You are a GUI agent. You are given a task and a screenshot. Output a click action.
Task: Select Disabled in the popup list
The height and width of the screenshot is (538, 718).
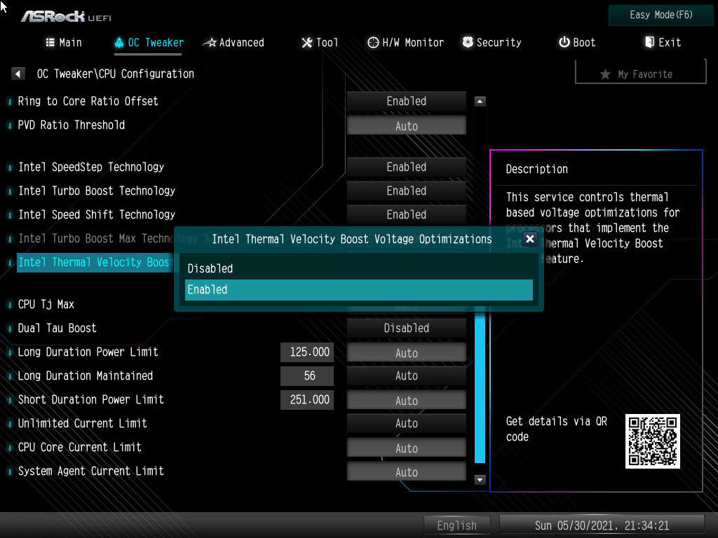358,268
